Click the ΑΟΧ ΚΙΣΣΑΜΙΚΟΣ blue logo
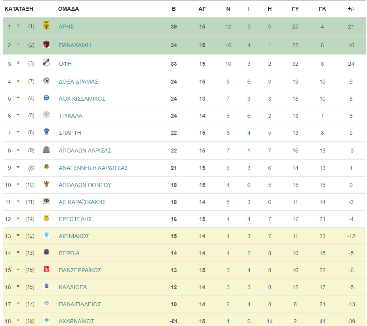 pos(46,97)
